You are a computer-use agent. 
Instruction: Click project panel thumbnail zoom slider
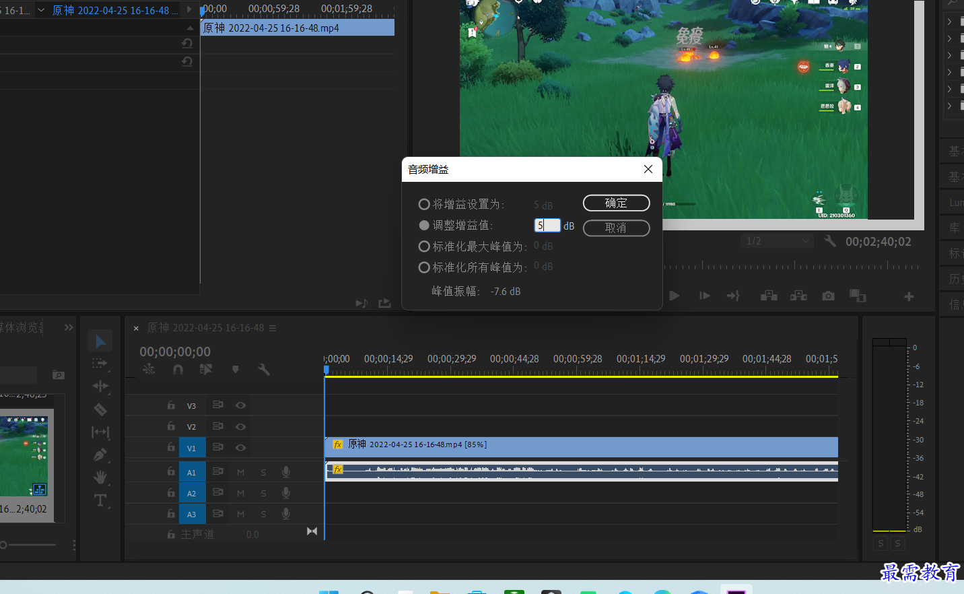tap(28, 545)
